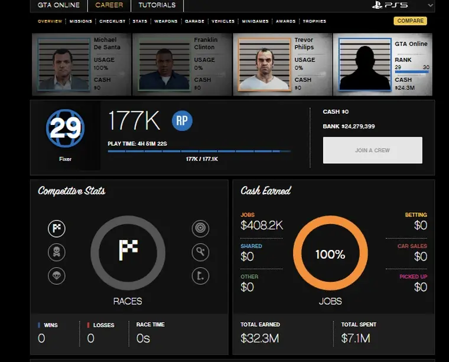The height and width of the screenshot is (362, 449).
Task: Select the Deathmatch skull stat icon
Action: pyautogui.click(x=57, y=252)
